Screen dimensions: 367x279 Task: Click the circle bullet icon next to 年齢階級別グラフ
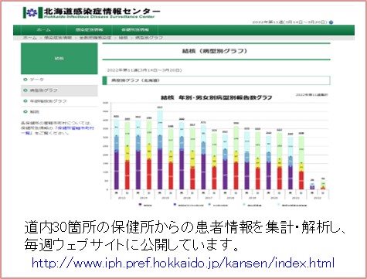pos(25,101)
